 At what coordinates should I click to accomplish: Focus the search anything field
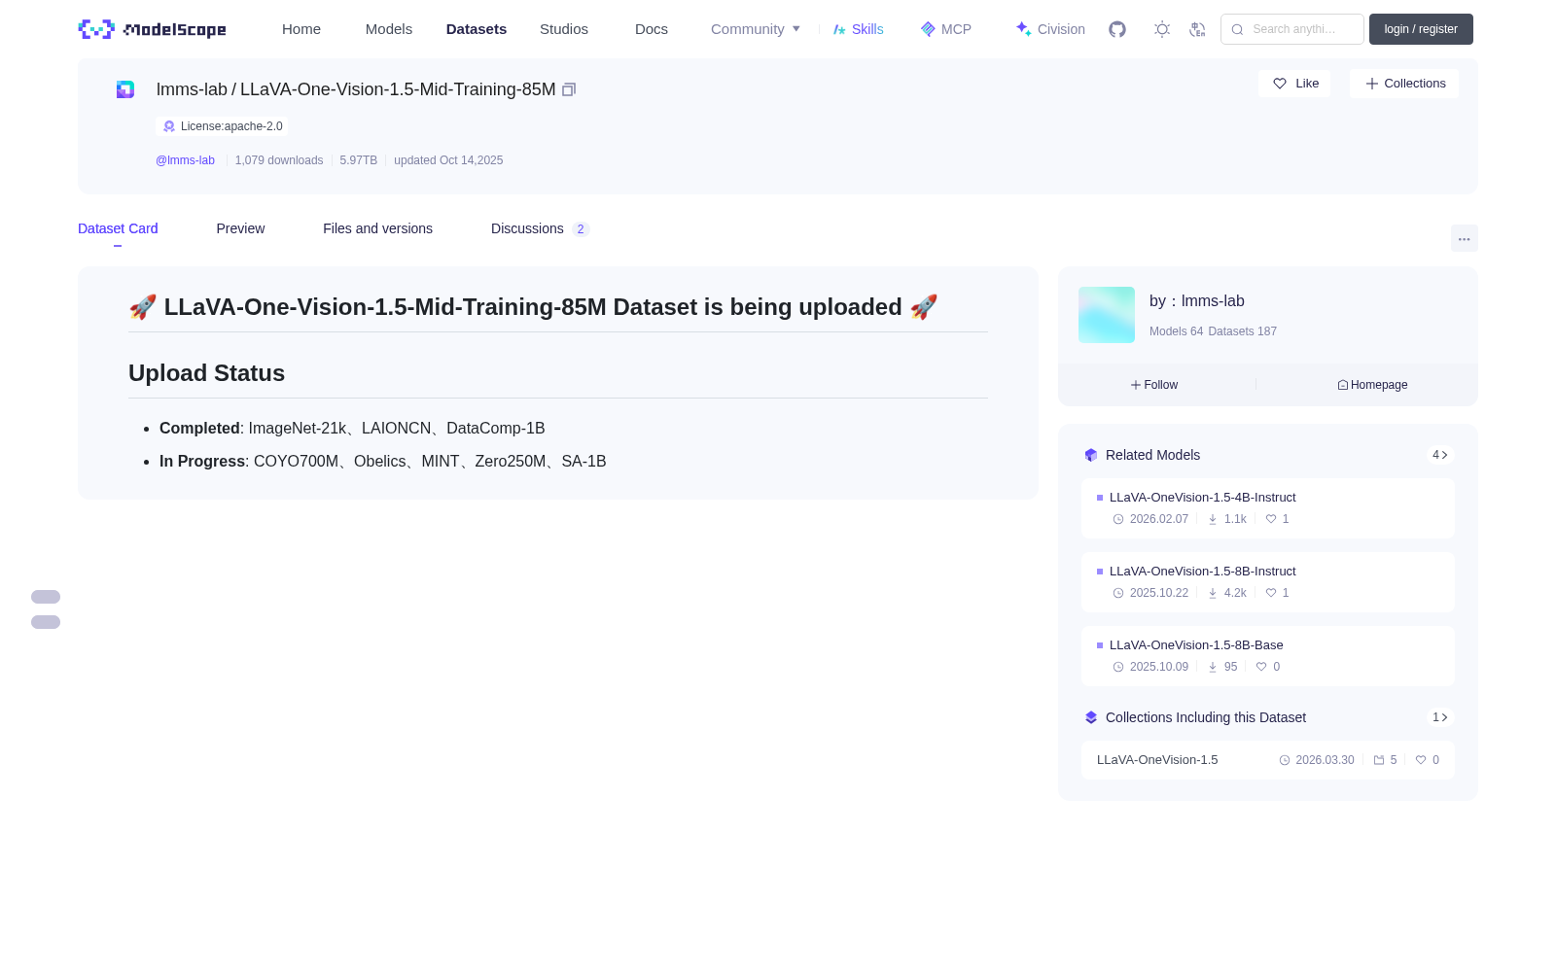(x=1292, y=29)
